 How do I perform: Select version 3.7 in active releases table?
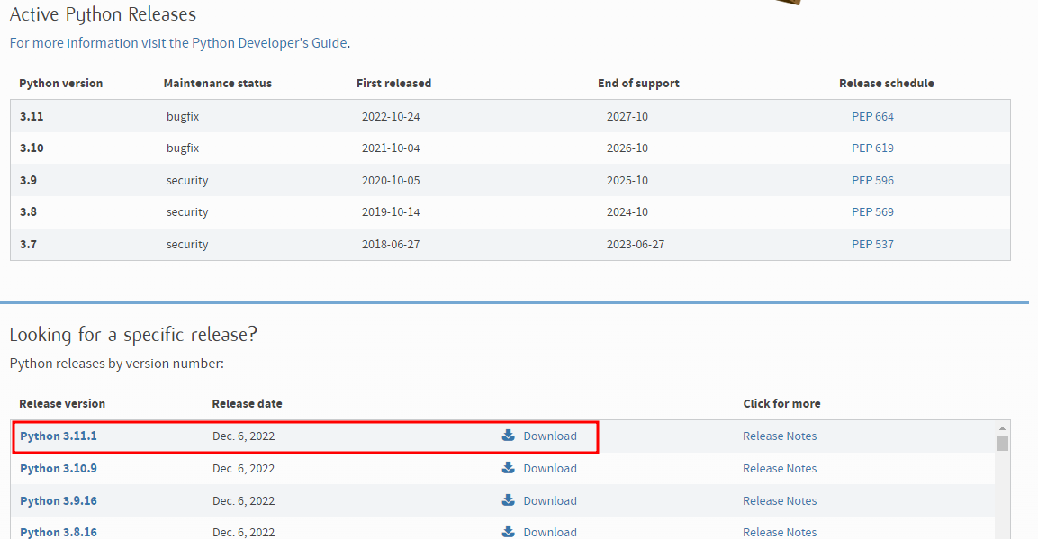pos(28,245)
